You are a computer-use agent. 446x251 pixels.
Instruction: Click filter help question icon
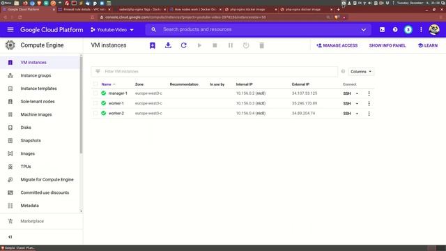[x=343, y=71]
